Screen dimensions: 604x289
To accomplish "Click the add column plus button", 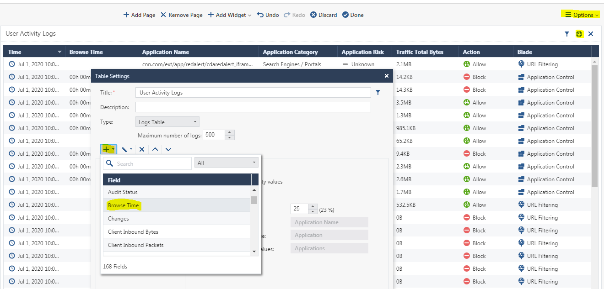I will tap(107, 149).
